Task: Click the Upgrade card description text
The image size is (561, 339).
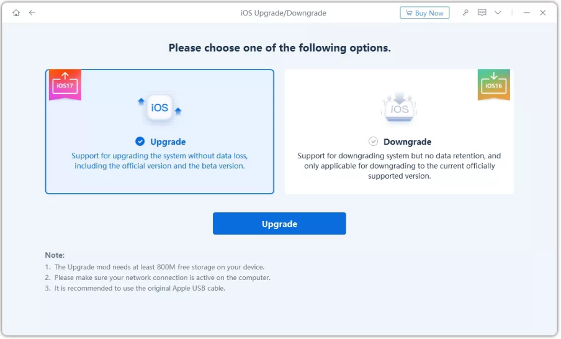Action: coord(159,161)
